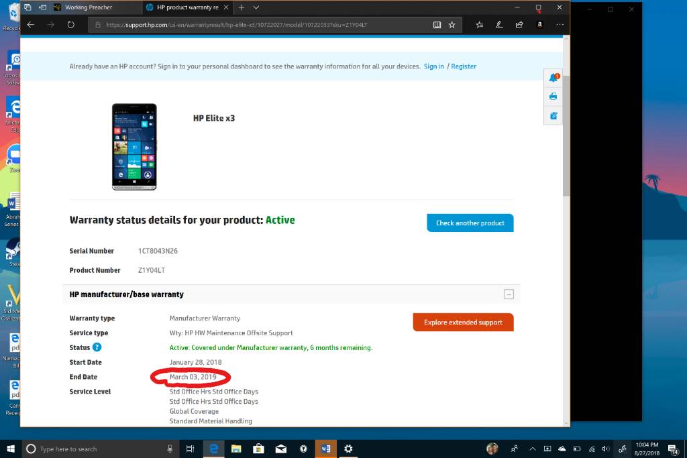The width and height of the screenshot is (687, 458).
Task: Open the Edge favorites hub
Action: pyautogui.click(x=480, y=25)
